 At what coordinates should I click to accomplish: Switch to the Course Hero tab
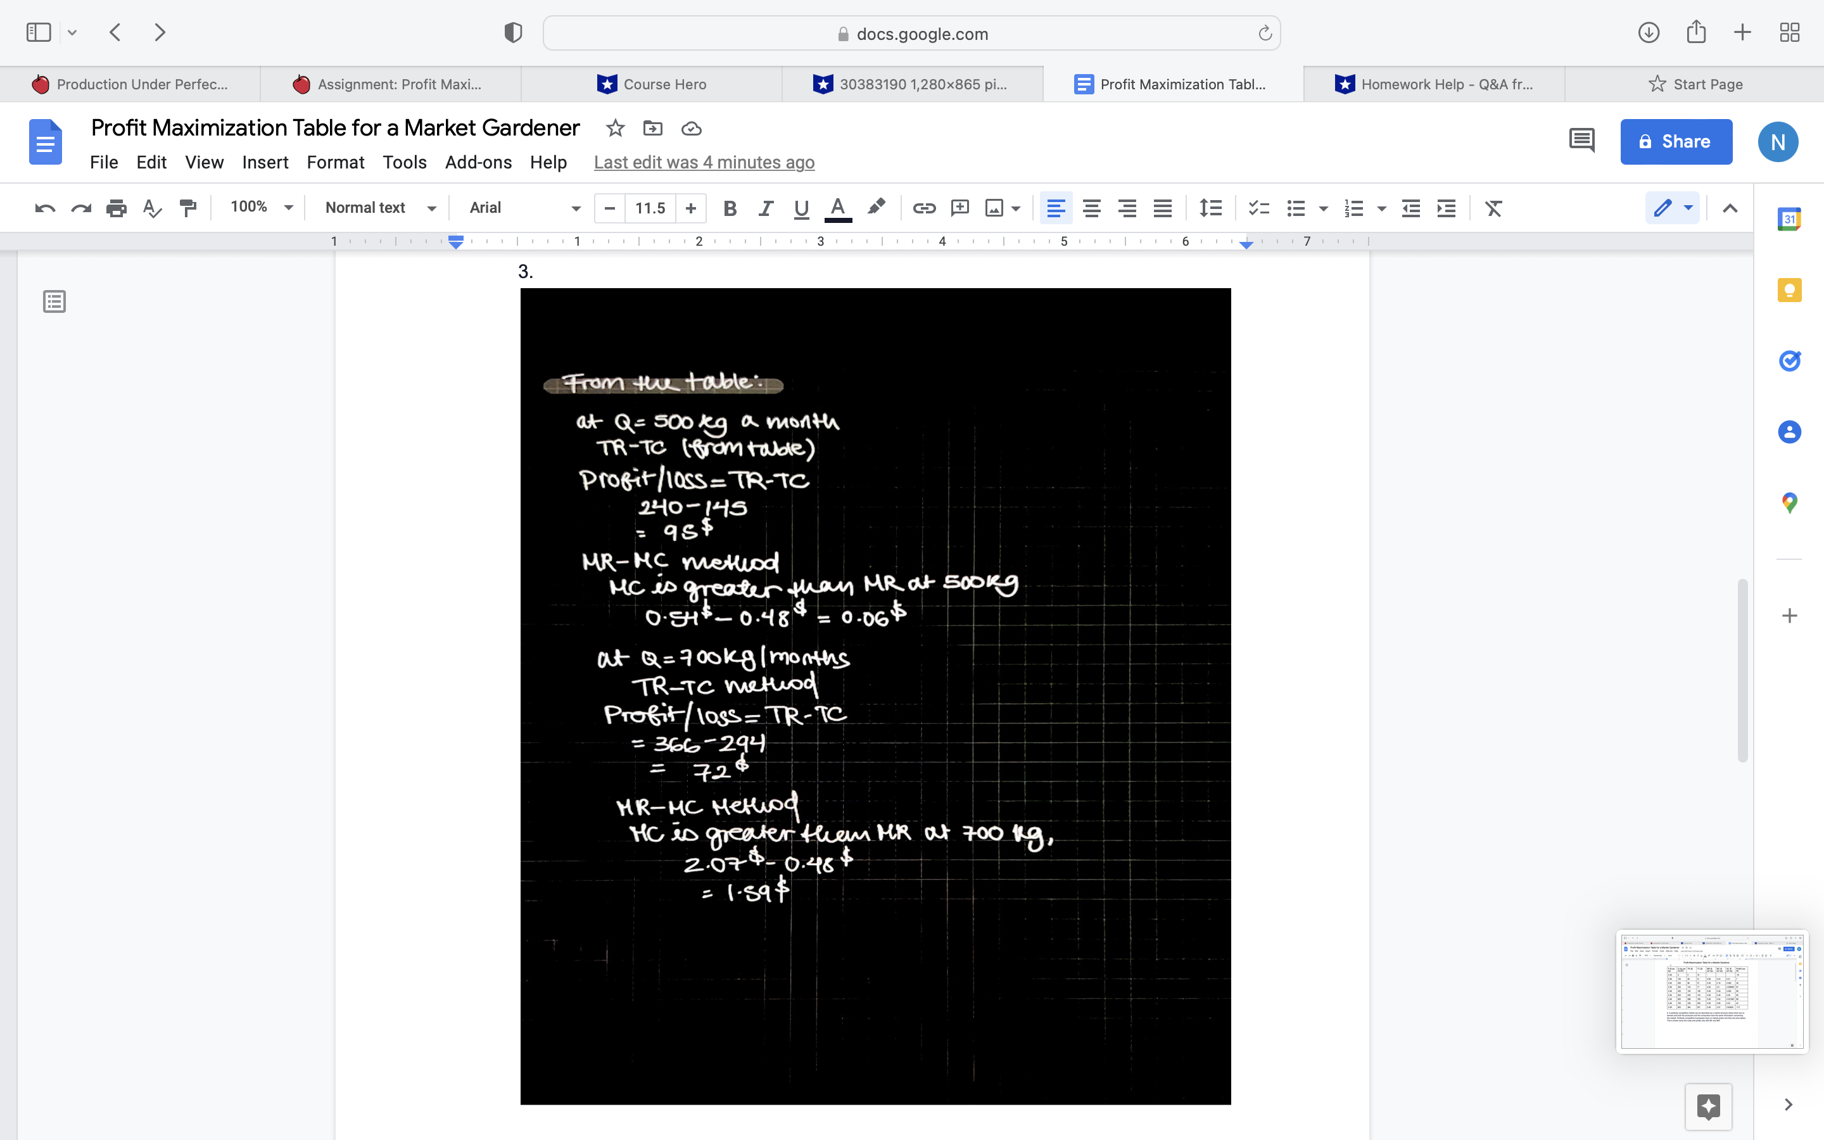click(652, 84)
